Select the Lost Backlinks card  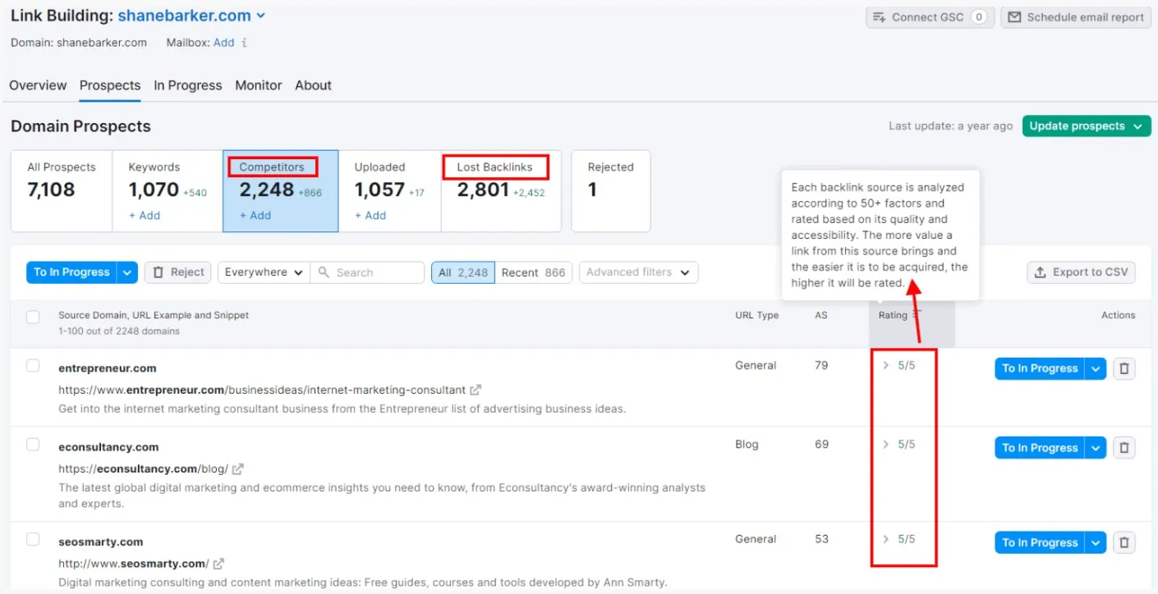(501, 191)
